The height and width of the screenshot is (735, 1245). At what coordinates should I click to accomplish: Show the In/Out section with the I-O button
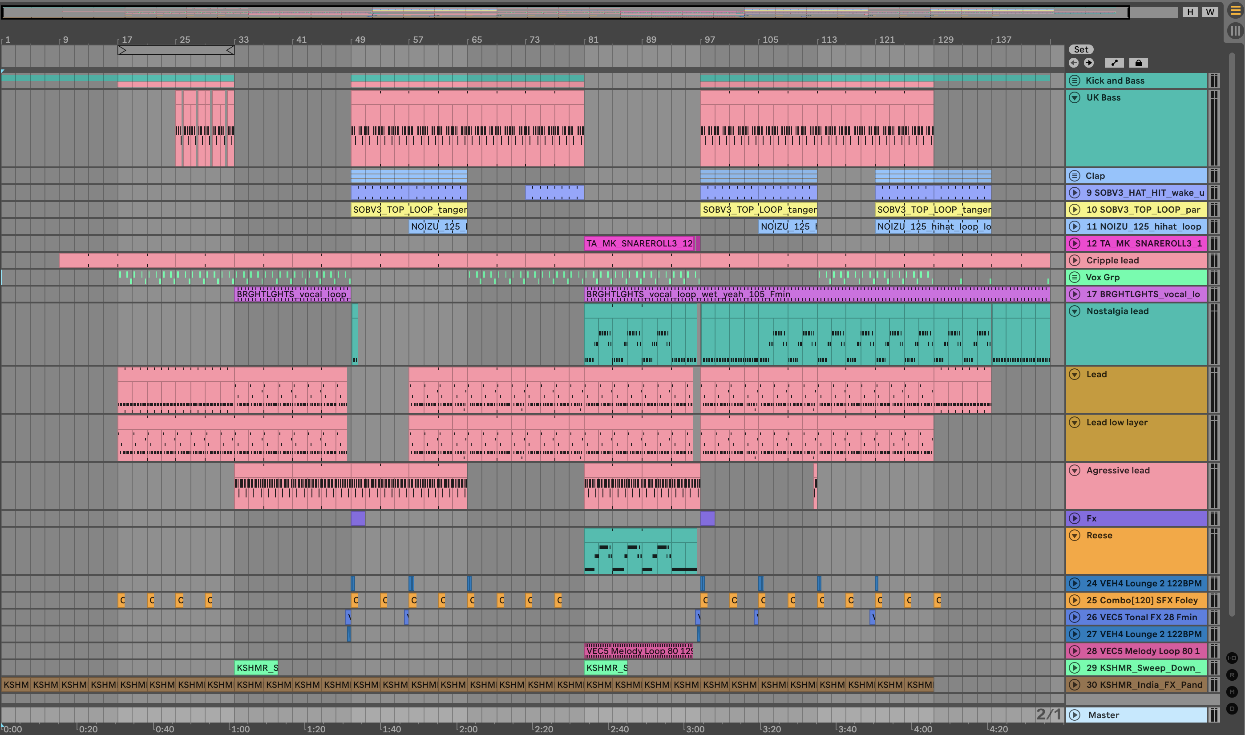(x=1232, y=658)
